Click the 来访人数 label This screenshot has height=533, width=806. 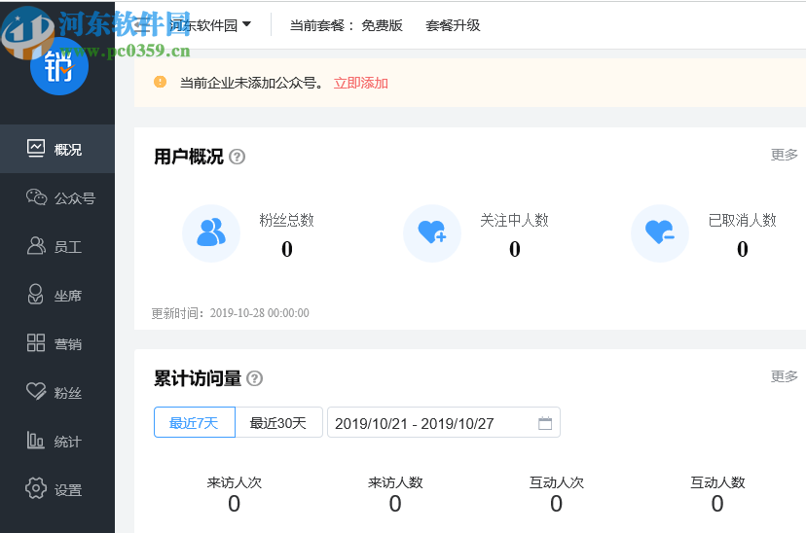pos(395,482)
